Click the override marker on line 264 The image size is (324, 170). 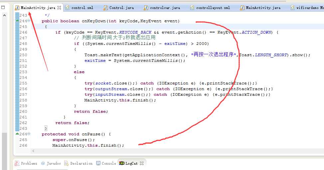coord(17,134)
